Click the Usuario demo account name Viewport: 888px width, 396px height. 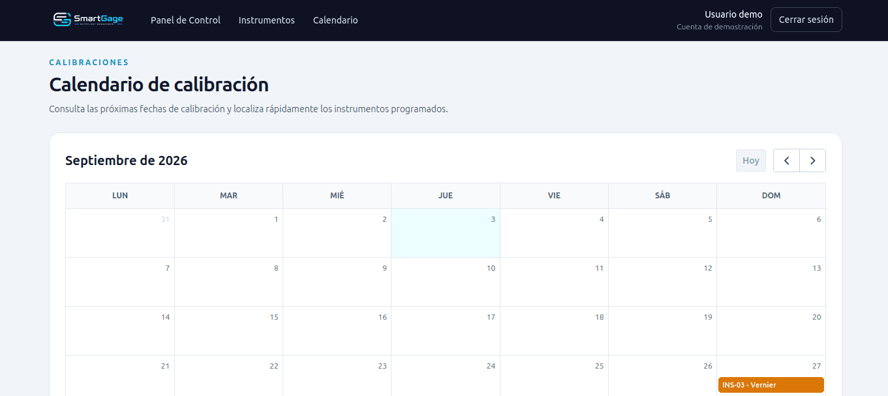(x=733, y=14)
